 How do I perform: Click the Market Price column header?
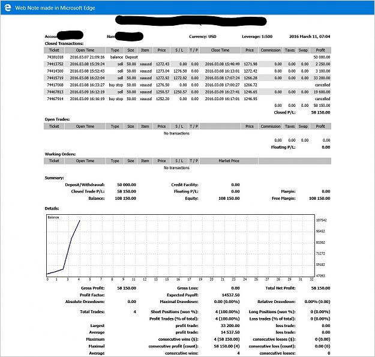[229, 161]
